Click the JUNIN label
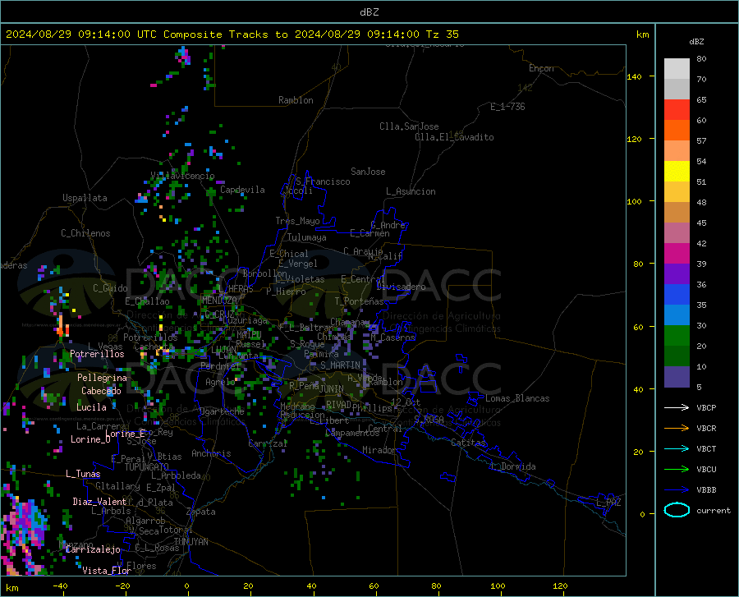This screenshot has height=597, width=739. click(332, 389)
